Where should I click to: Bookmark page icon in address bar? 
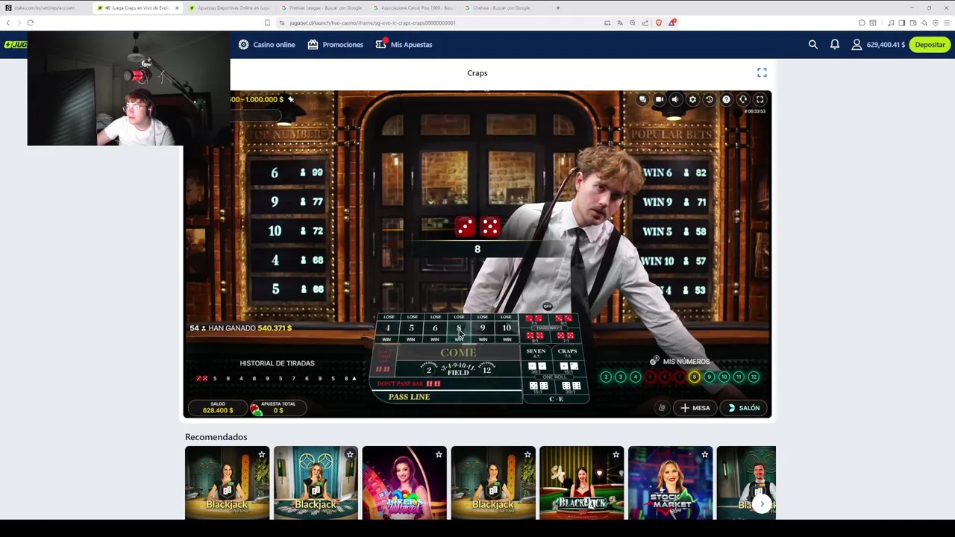point(267,22)
